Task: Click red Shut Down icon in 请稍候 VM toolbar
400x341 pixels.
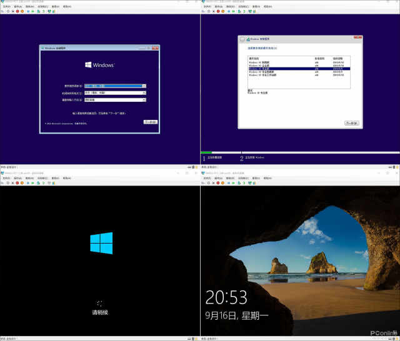Action: click(17, 183)
